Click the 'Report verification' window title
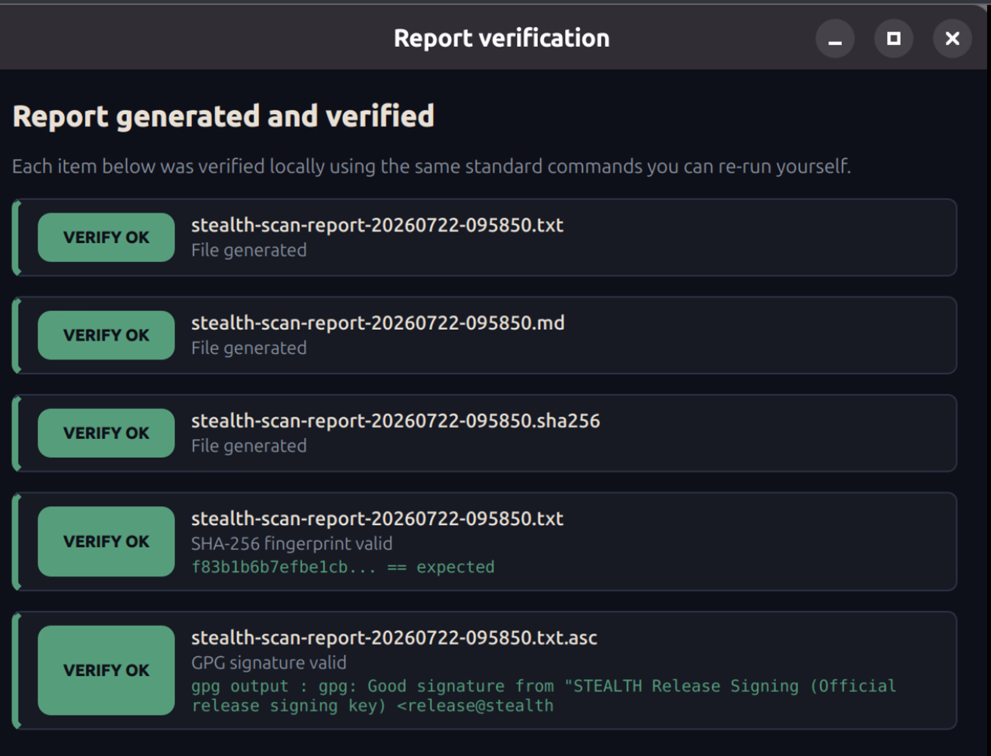This screenshot has width=991, height=756. tap(502, 38)
